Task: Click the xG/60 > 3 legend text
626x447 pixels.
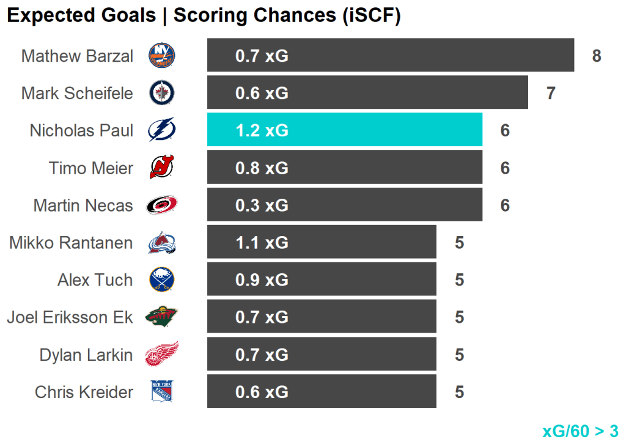Action: [580, 431]
